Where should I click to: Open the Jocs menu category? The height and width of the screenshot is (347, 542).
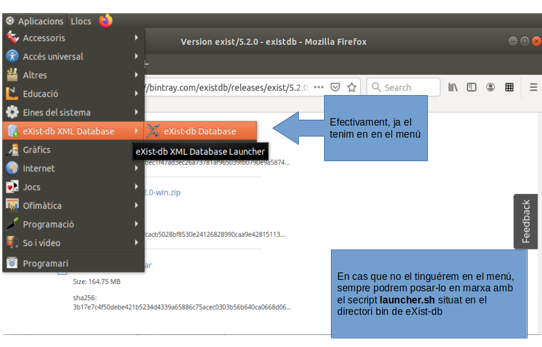pyautogui.click(x=73, y=187)
